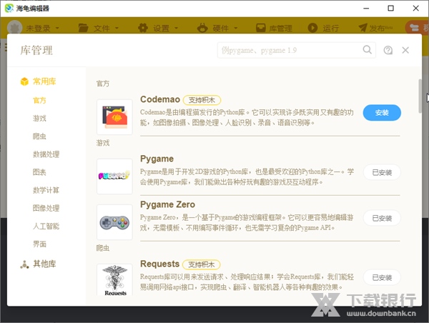Select the 数据处理 sidebar item
Screen dimensions: 429x323
click(x=46, y=154)
